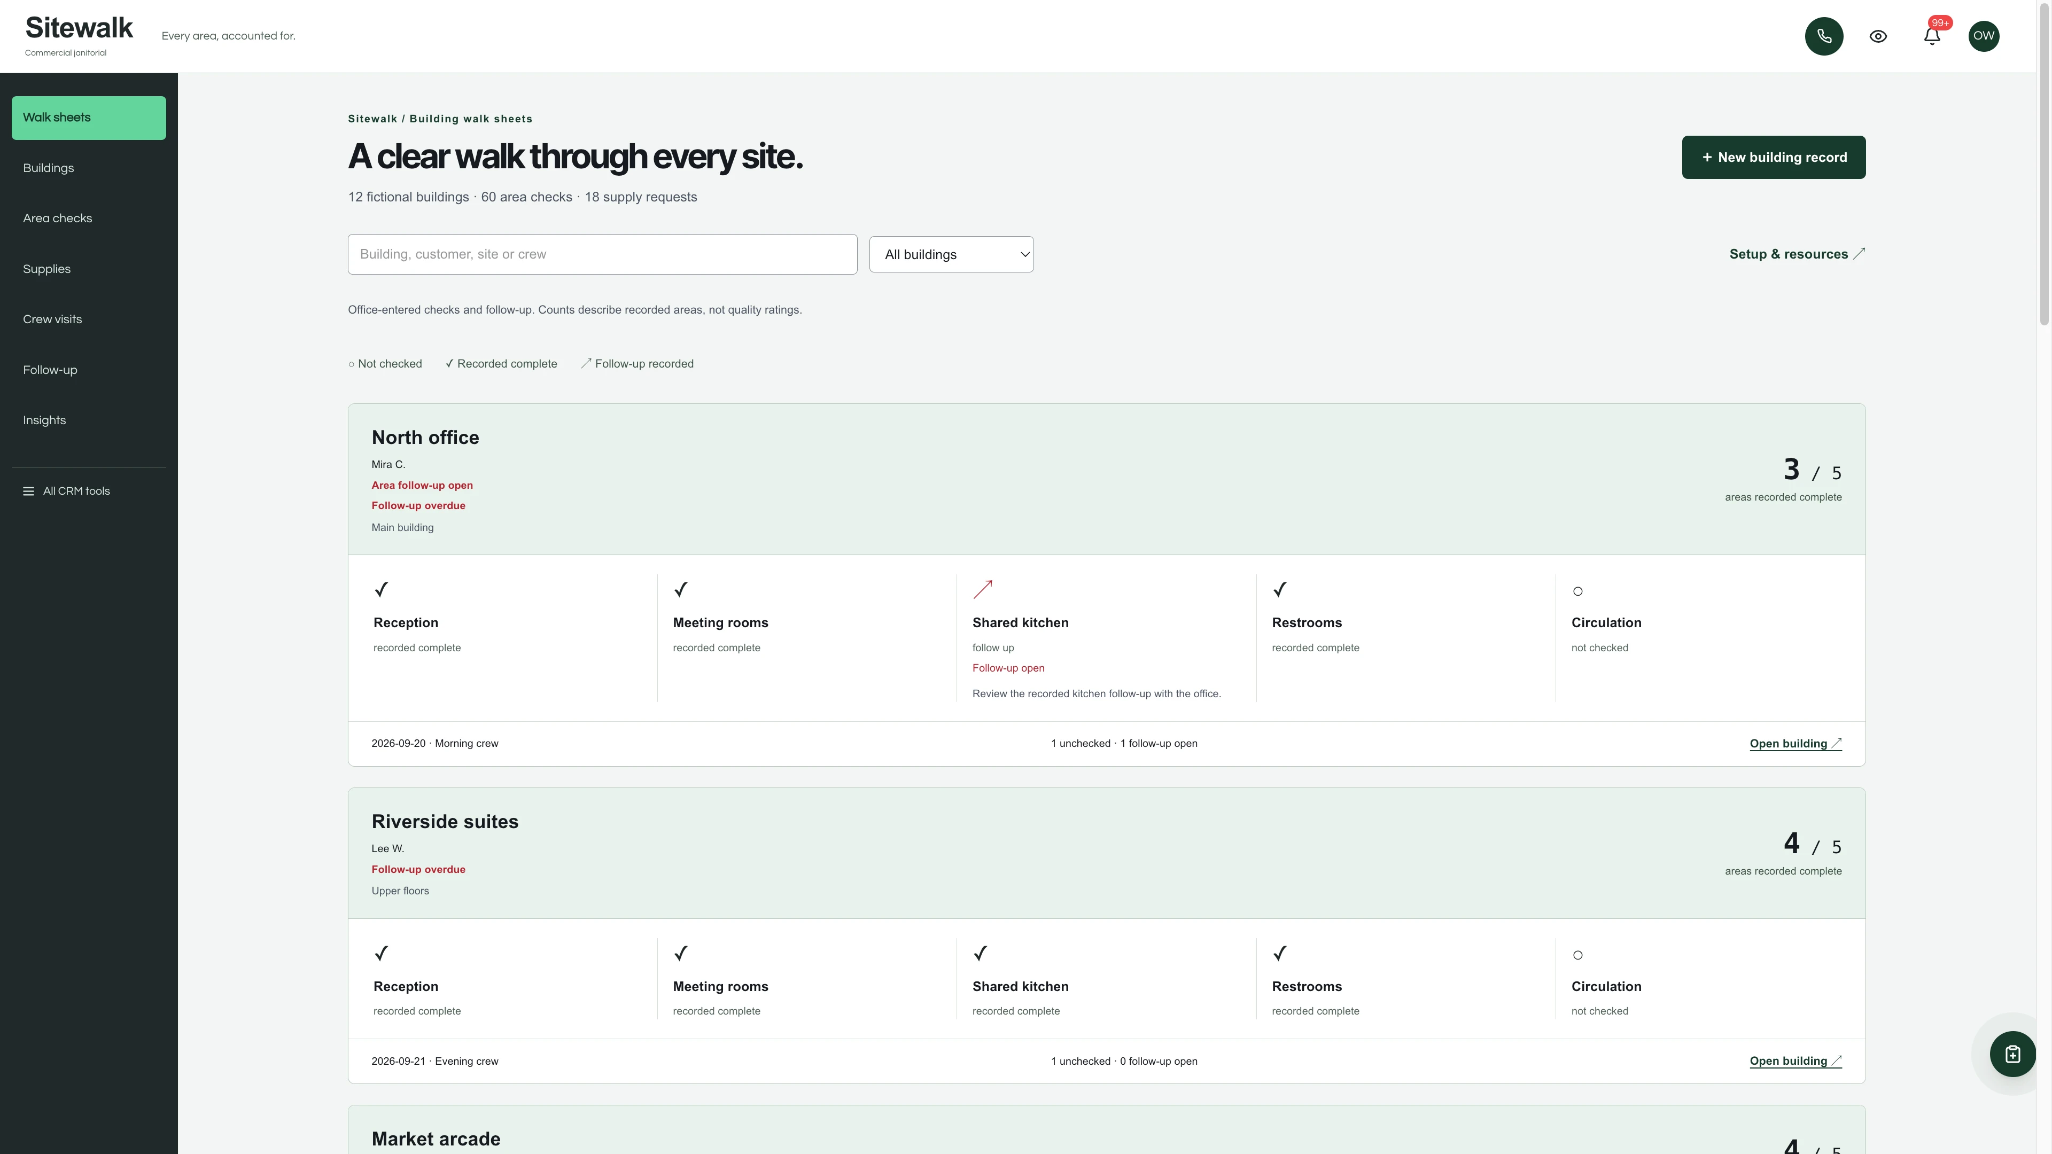Open the OW user avatar menu
Image resolution: width=2052 pixels, height=1154 pixels.
pos(1984,36)
